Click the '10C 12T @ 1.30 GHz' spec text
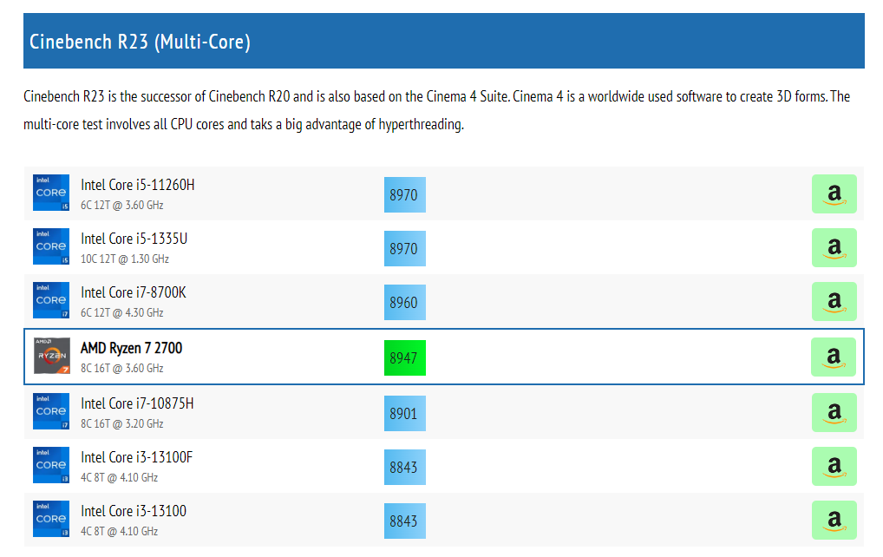Viewport: 883px width, 557px height. click(x=124, y=259)
